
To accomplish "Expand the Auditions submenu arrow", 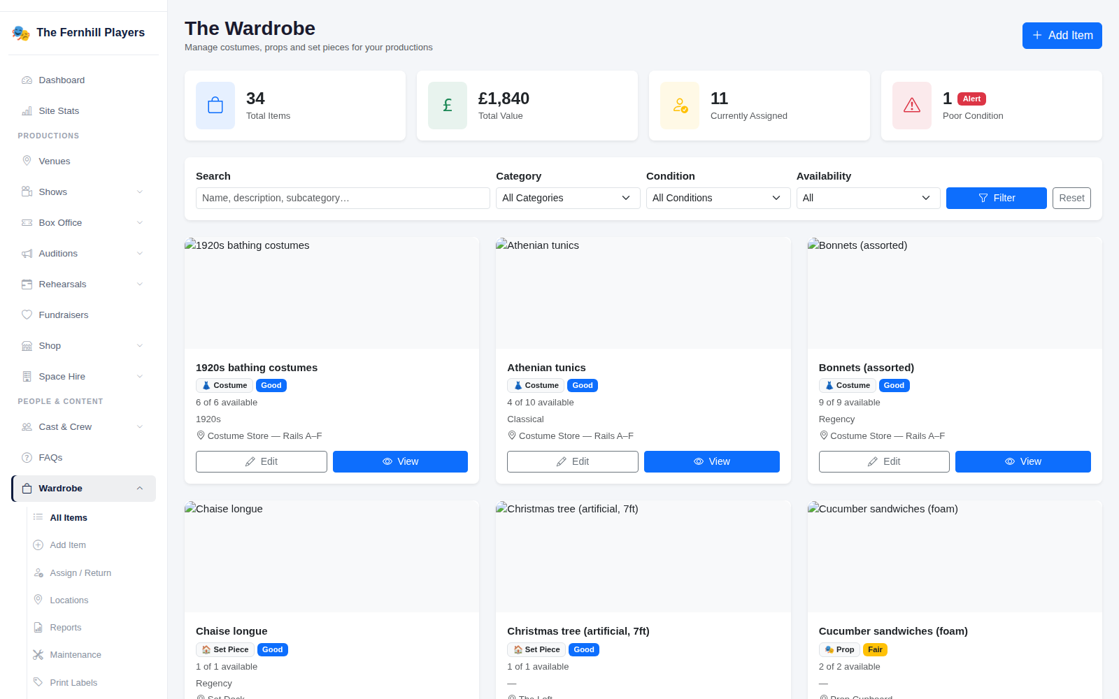I will pyautogui.click(x=140, y=254).
